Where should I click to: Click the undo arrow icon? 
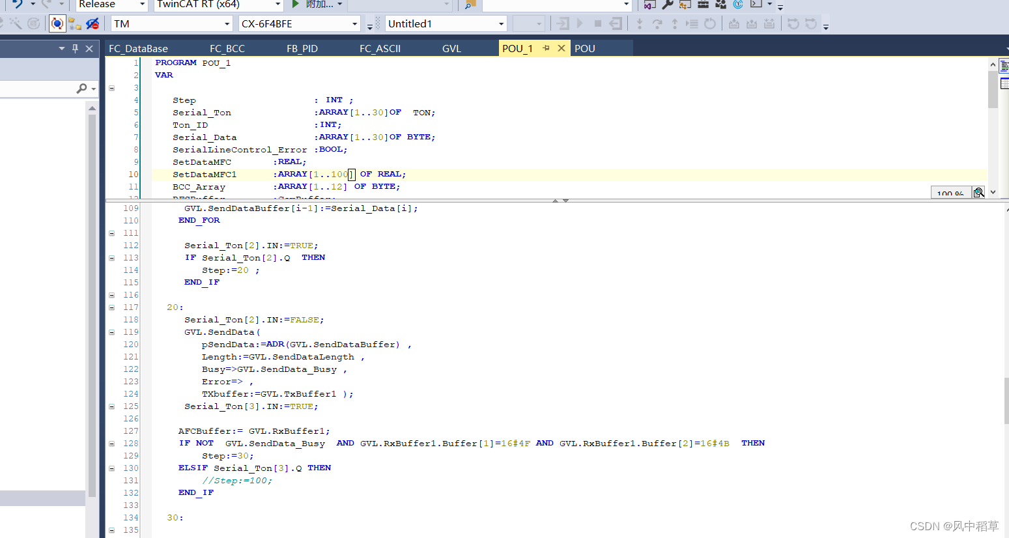[18, 4]
